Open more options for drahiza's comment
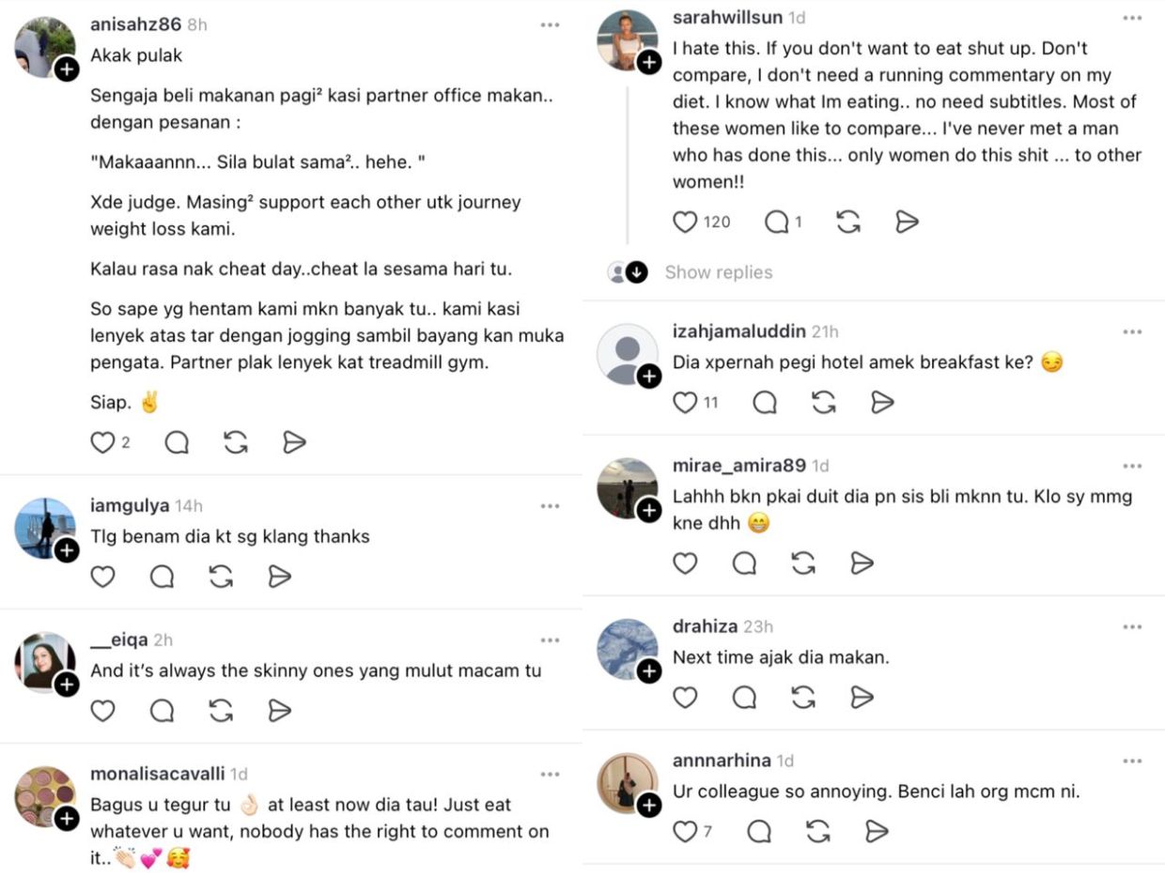 [x=1132, y=626]
